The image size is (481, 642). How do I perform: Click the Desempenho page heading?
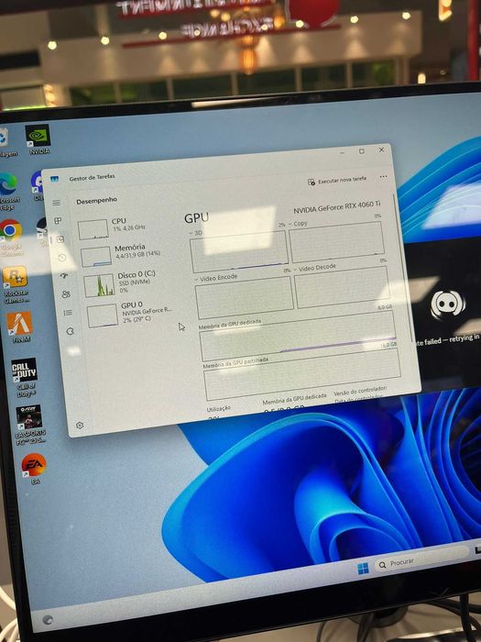pyautogui.click(x=96, y=201)
